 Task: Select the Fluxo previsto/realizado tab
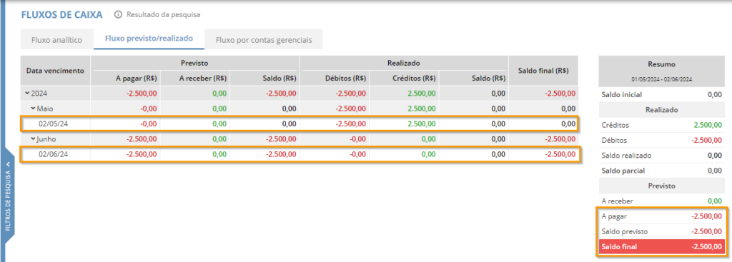149,39
